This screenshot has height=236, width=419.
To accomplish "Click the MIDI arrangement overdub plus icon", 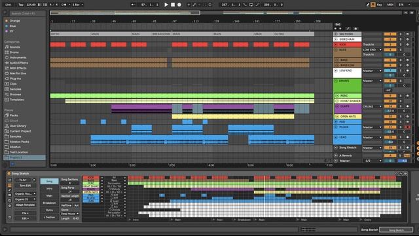I will tap(189, 5).
